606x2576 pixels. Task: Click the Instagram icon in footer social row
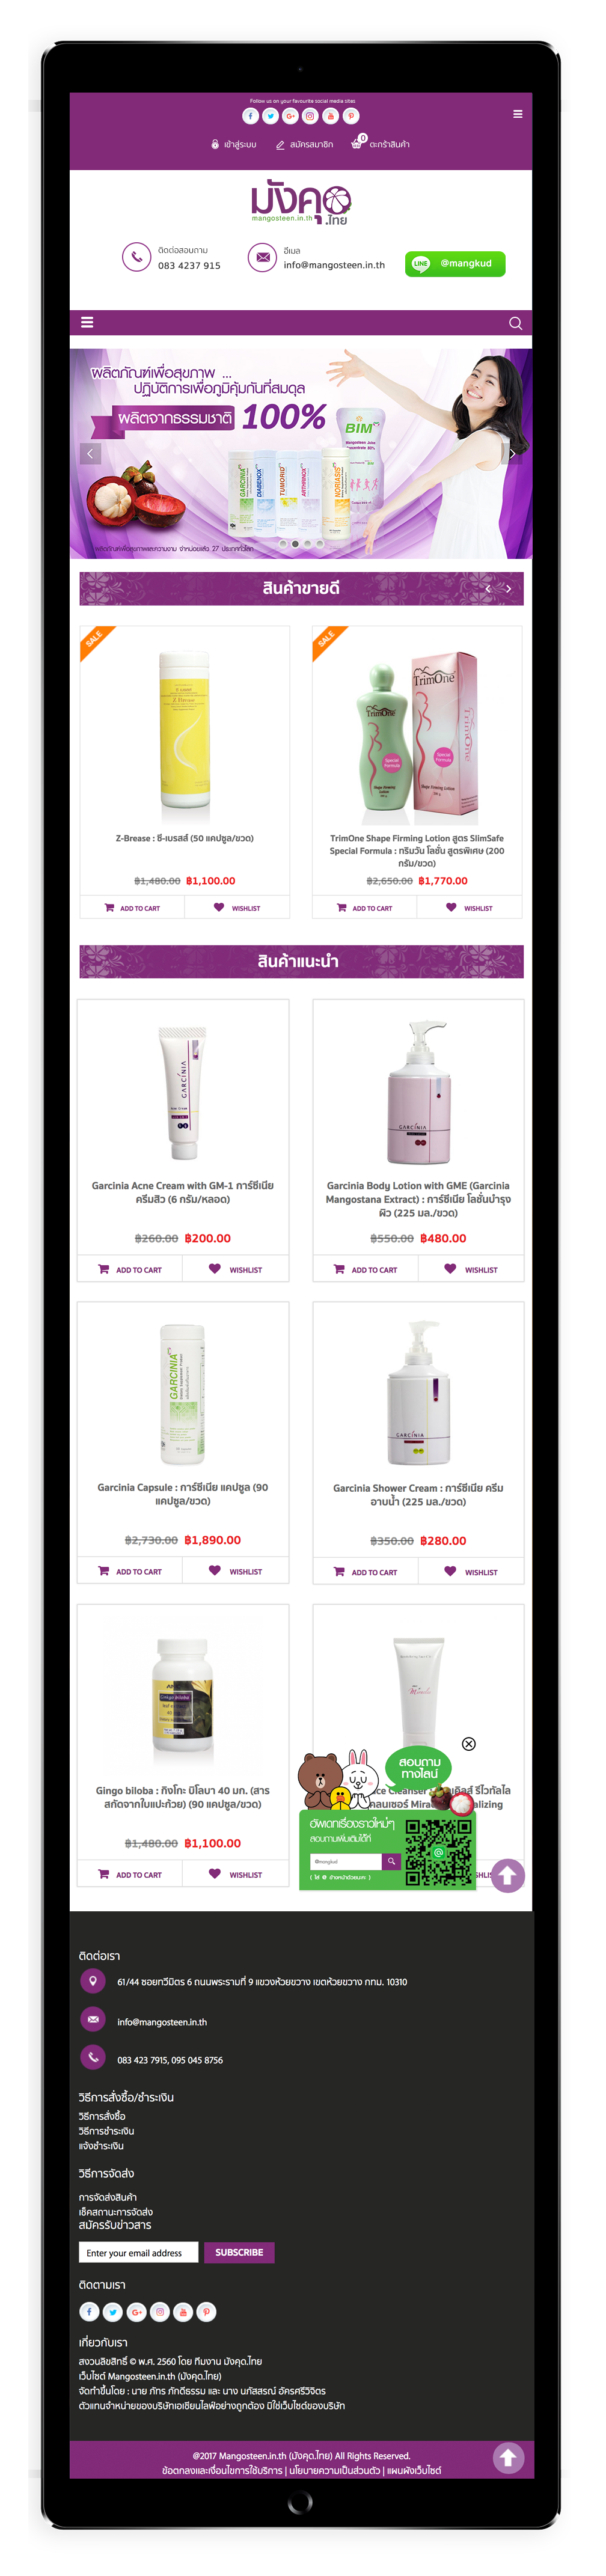coord(160,2311)
